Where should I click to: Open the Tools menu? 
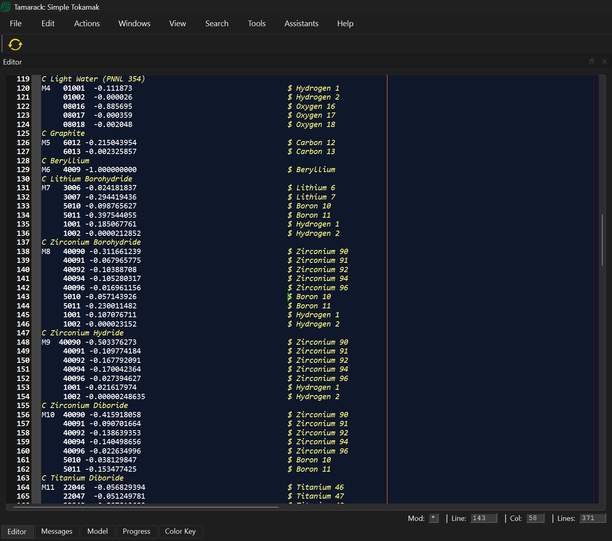click(257, 23)
